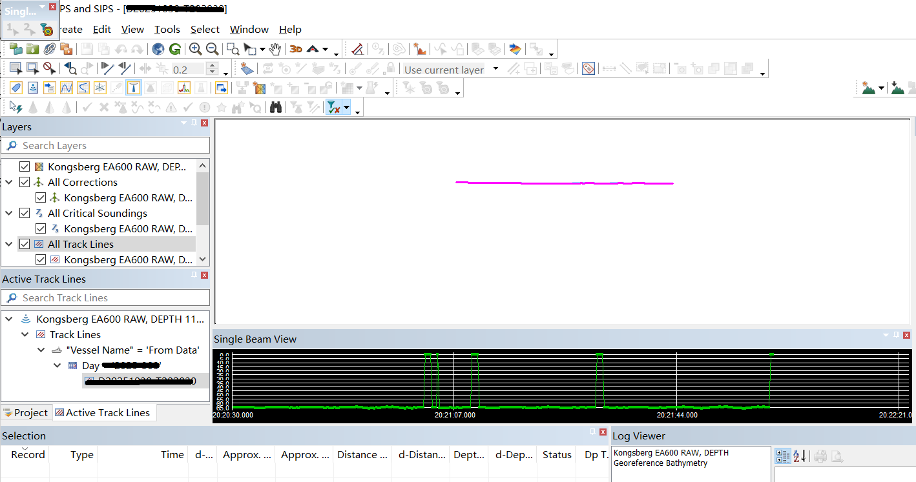Sort by the Record column header
Screen dimensions: 916x482
coord(28,454)
